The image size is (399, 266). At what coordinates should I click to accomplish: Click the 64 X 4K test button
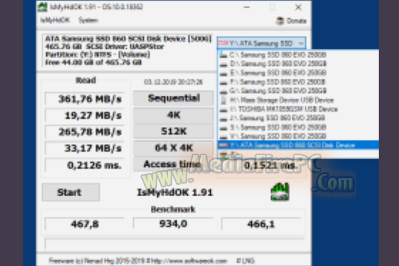click(x=173, y=148)
